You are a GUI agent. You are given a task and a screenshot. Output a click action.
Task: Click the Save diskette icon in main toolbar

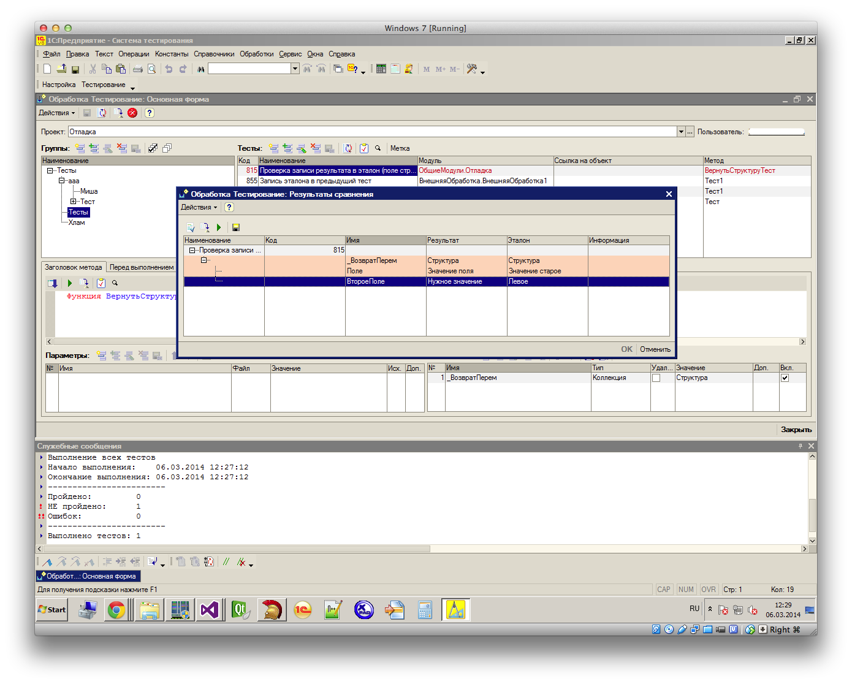click(75, 69)
